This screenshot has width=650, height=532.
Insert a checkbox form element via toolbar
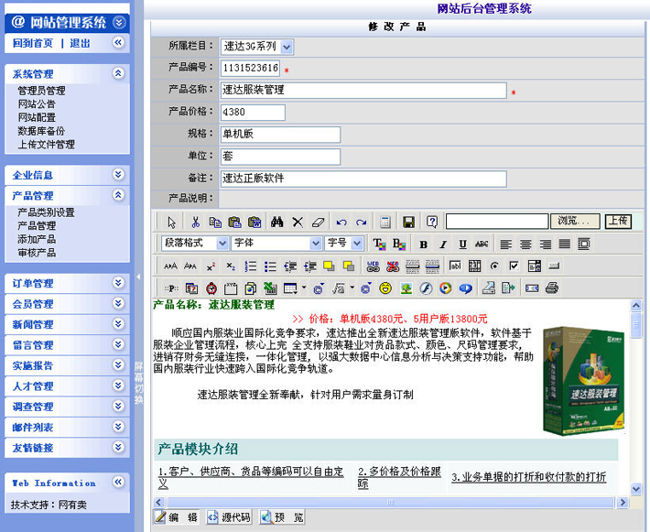(514, 266)
